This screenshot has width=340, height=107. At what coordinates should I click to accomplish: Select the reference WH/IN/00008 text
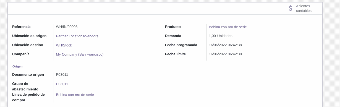click(67, 27)
